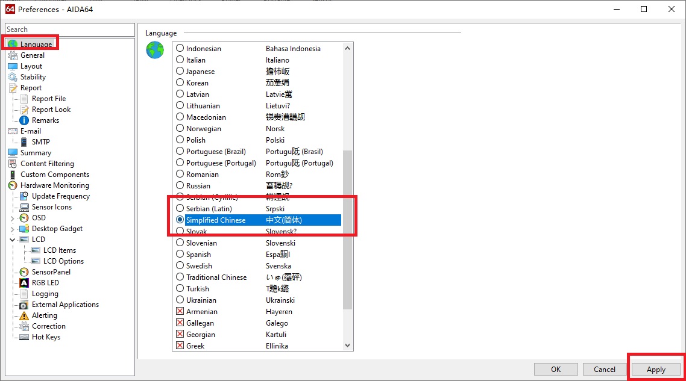Click the Alerting warning triangle icon
This screenshot has height=381, width=686.
(x=24, y=315)
